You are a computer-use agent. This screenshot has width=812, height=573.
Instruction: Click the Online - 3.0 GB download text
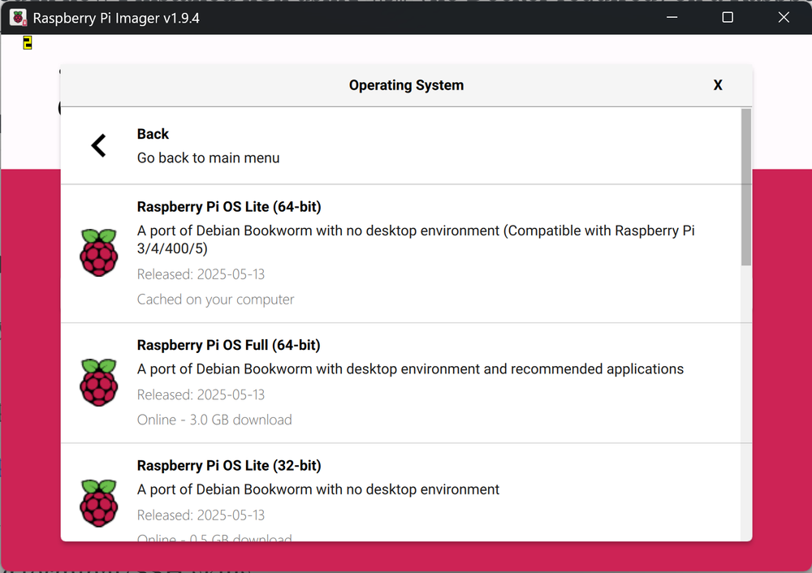[x=216, y=420]
